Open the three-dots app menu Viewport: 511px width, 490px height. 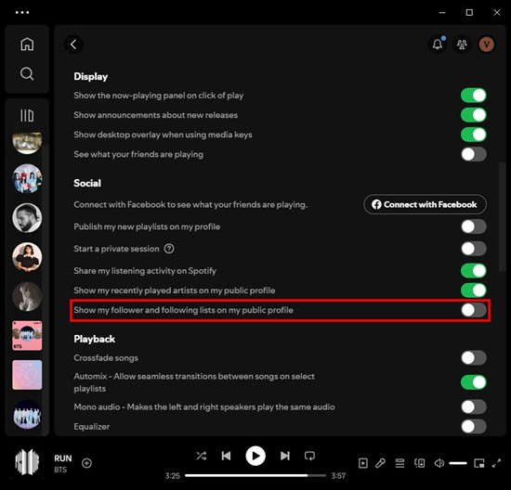[x=22, y=12]
